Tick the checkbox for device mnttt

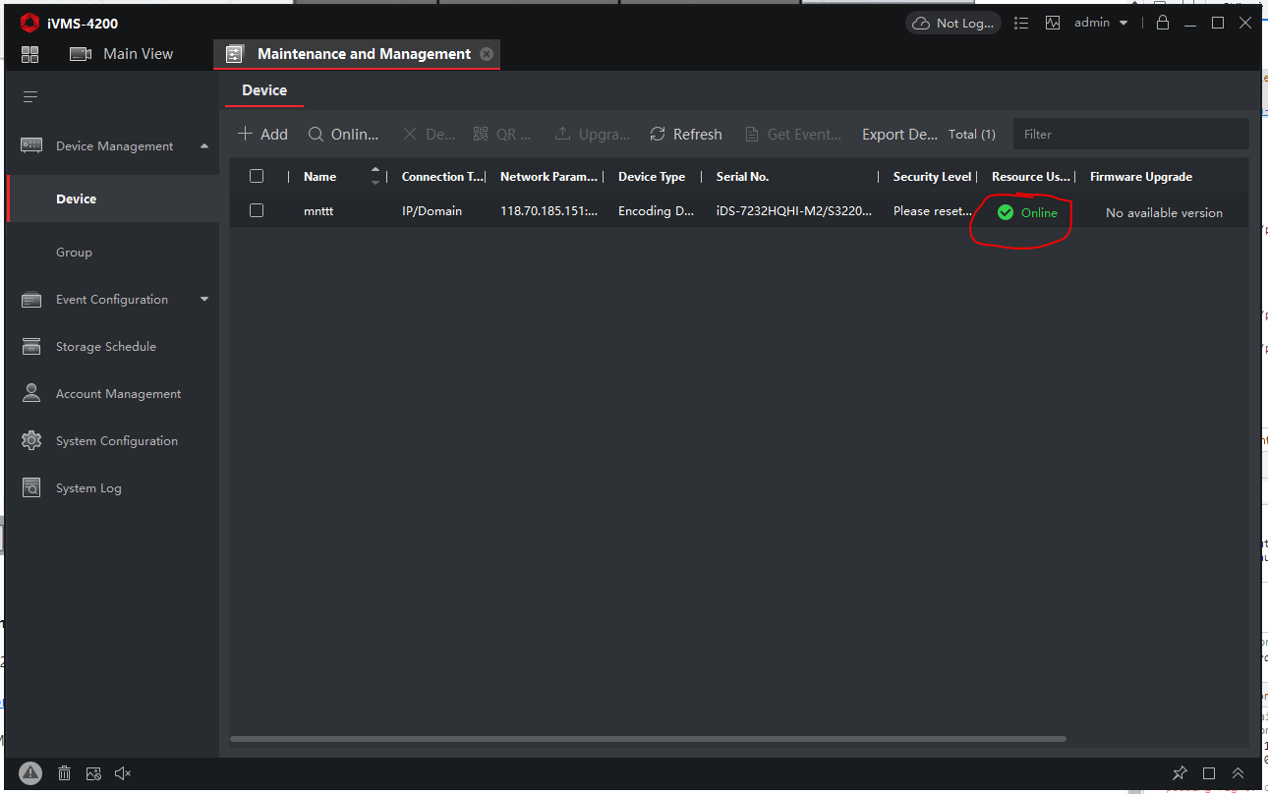coord(257,210)
